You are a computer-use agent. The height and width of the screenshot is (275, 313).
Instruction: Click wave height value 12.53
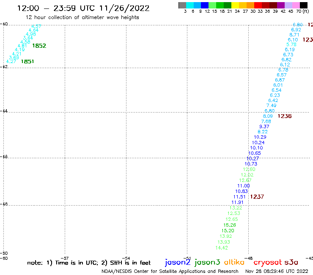click(234, 214)
